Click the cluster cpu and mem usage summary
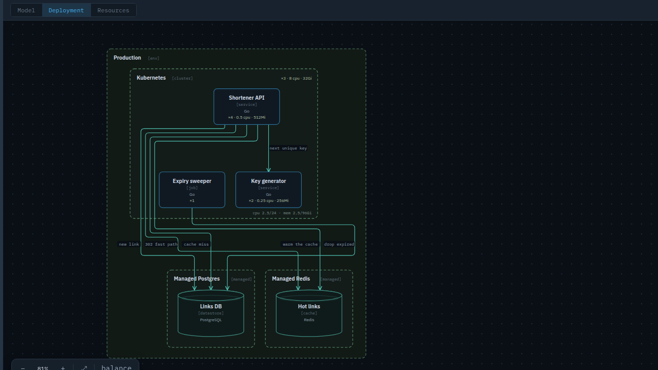This screenshot has height=370, width=658. (282, 213)
